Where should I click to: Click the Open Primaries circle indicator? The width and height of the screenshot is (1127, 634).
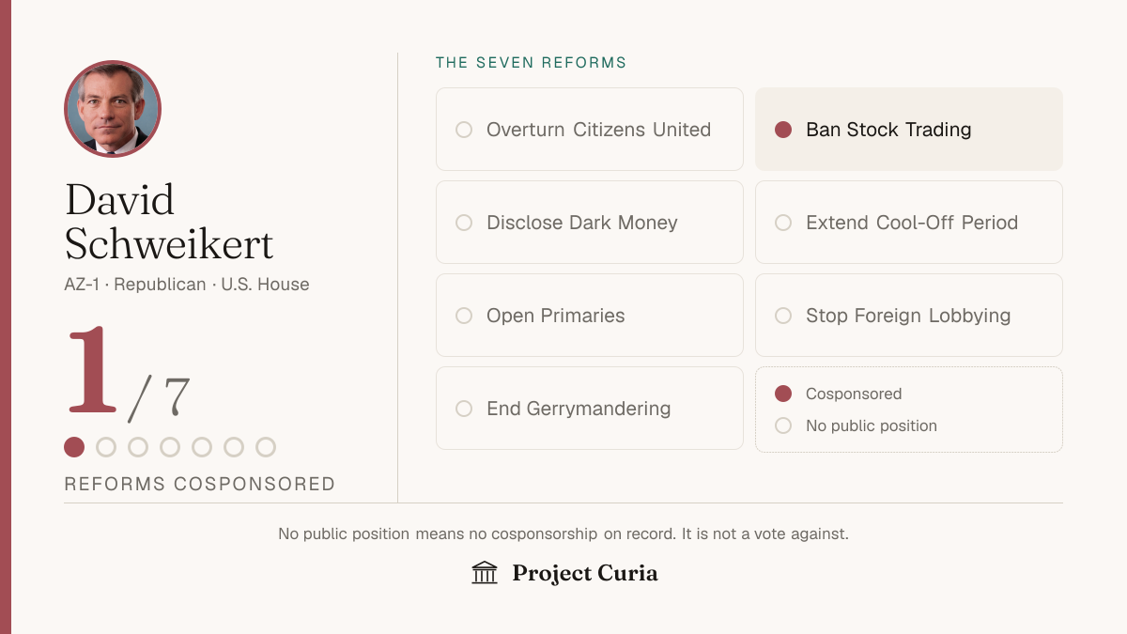coord(464,316)
